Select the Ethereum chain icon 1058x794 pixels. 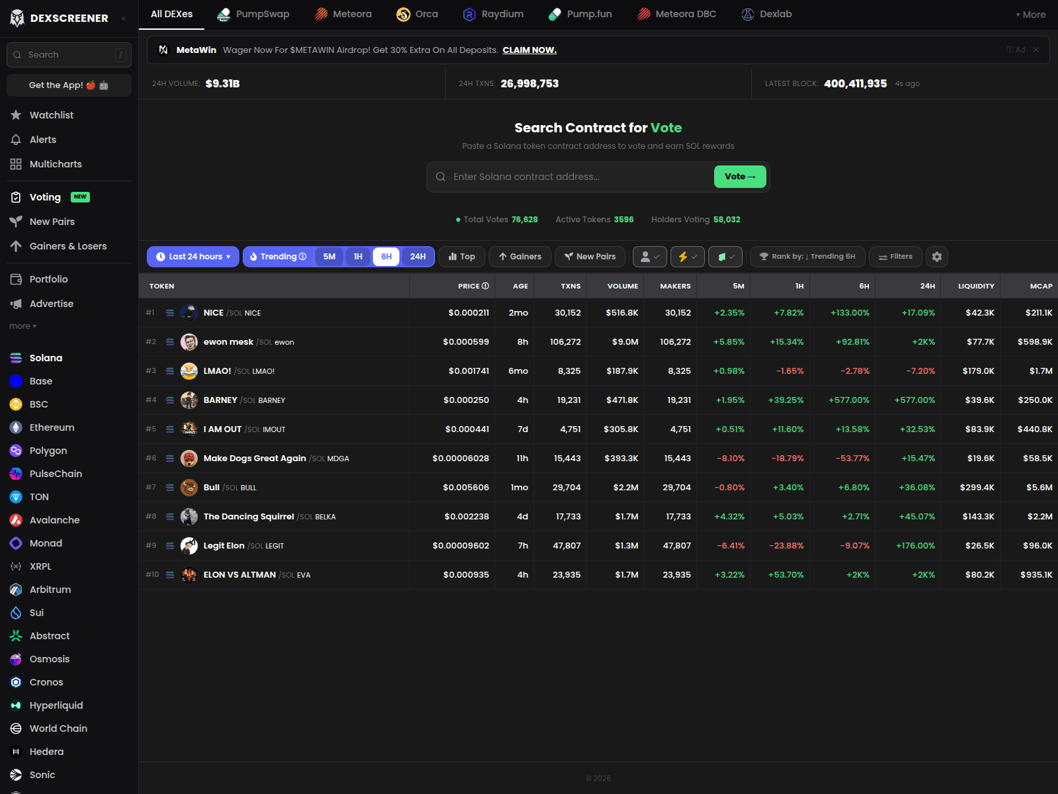16,427
